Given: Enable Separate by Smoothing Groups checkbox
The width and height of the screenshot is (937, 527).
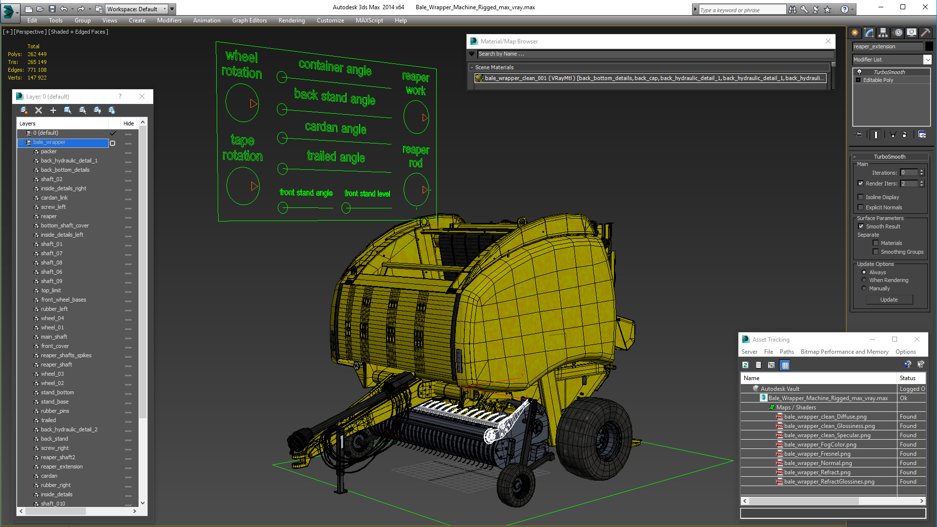Looking at the screenshot, I should coord(876,252).
